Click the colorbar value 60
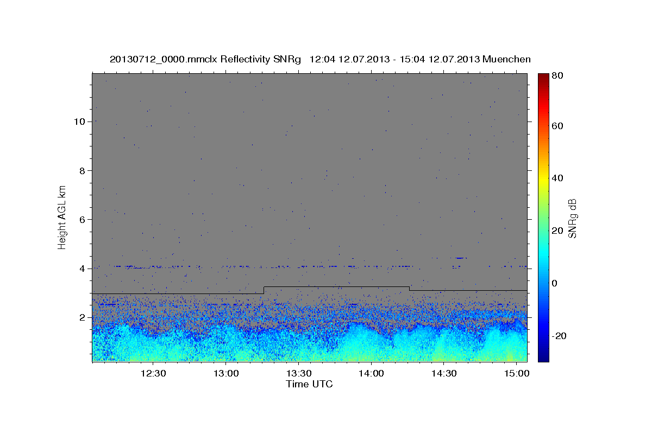The width and height of the screenshot is (652, 434). [x=558, y=126]
